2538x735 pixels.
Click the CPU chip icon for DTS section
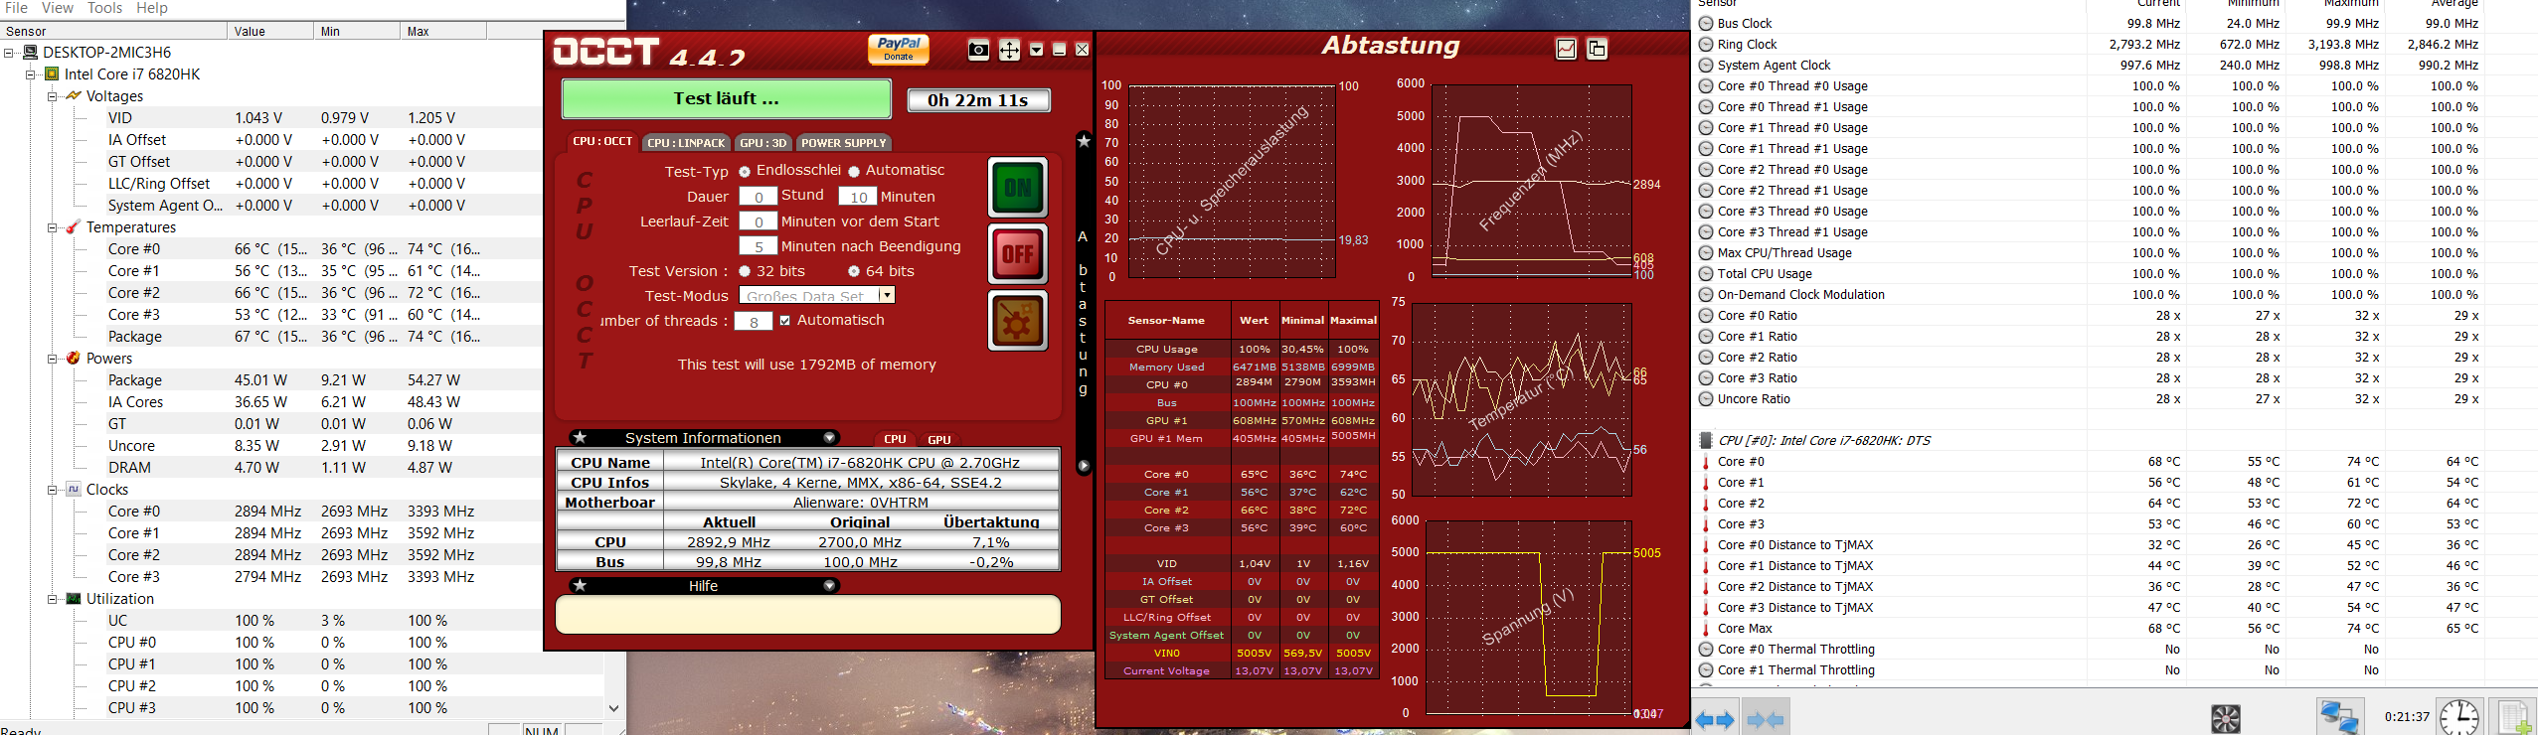click(1706, 440)
